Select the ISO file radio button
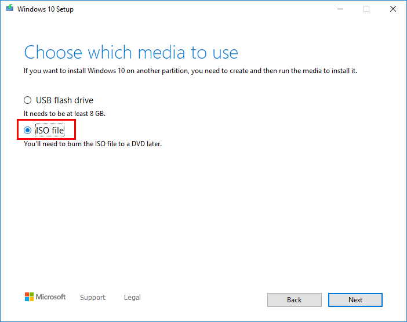The height and width of the screenshot is (322, 407). (27, 131)
